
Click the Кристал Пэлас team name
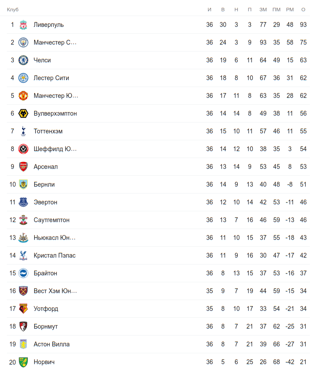coord(54,255)
